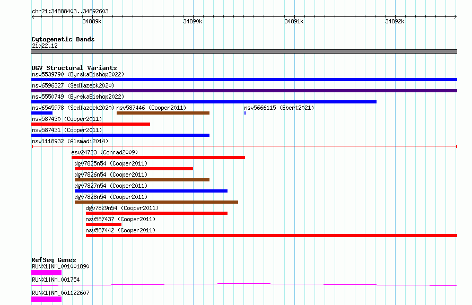Open the nsv587446 (Cooper2011) label
The height and width of the screenshot is (305, 472).
click(151, 108)
